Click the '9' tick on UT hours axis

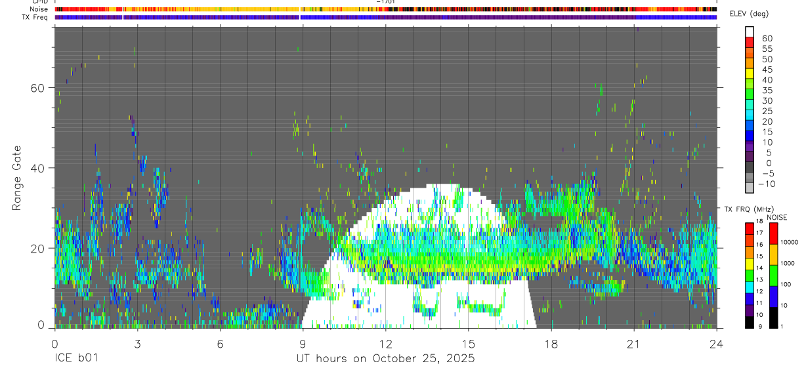(x=303, y=343)
